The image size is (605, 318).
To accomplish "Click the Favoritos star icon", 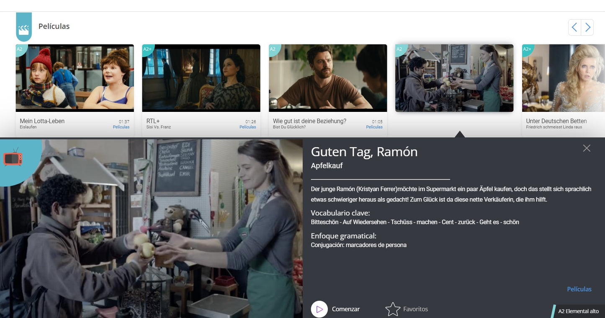I will [393, 309].
